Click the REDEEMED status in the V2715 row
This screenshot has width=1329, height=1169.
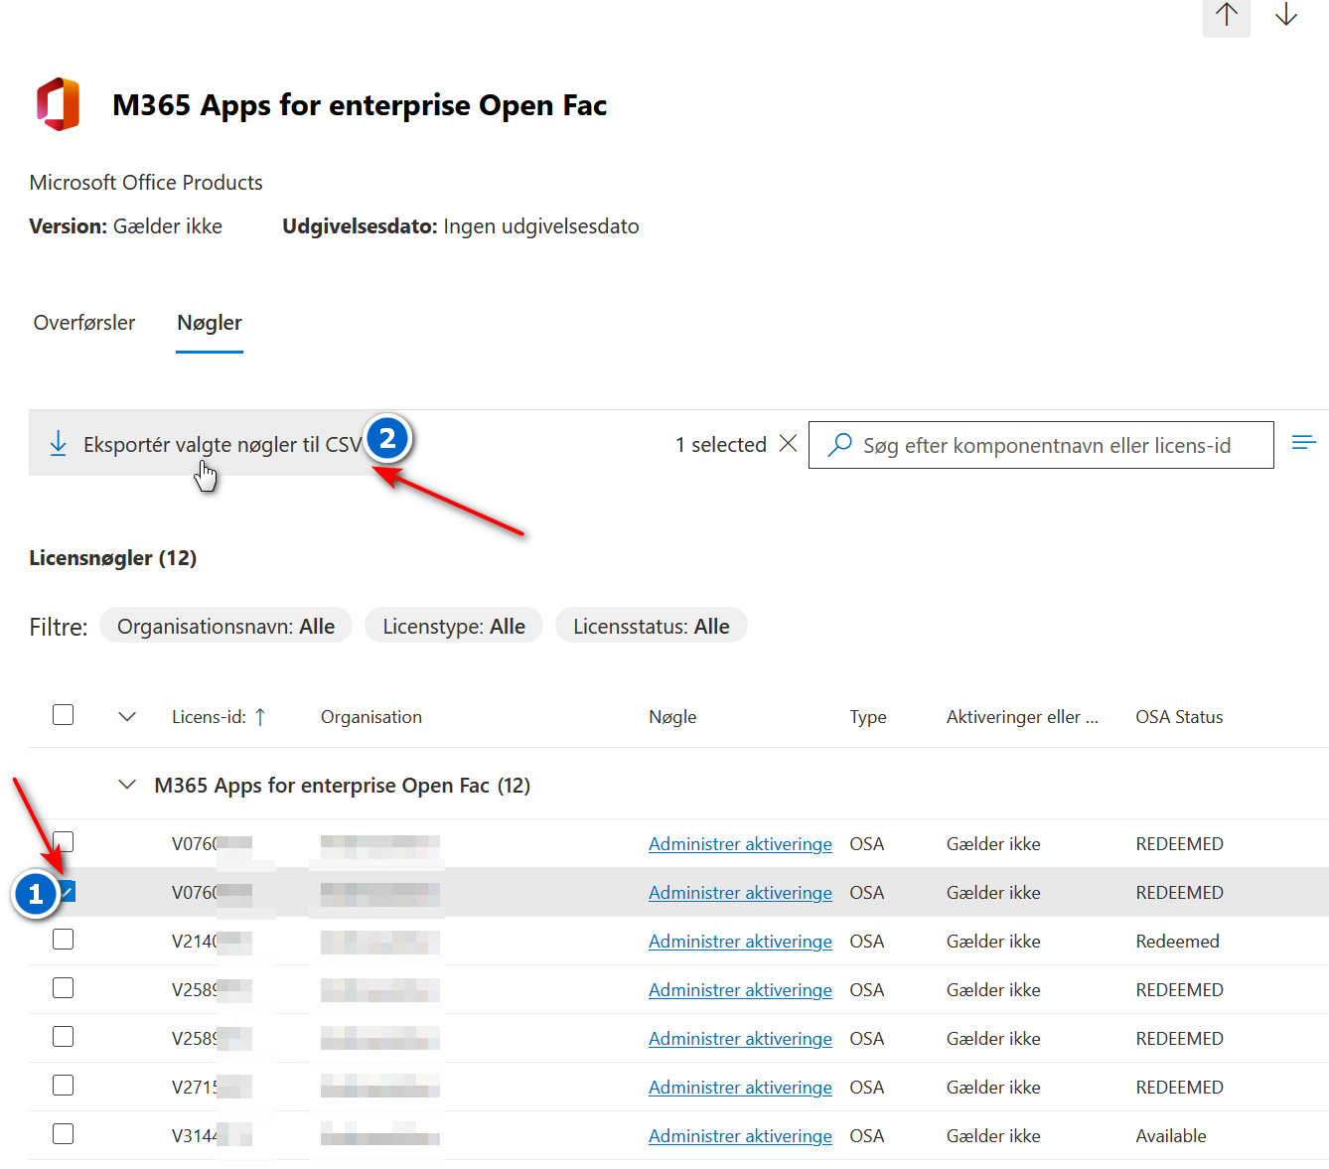tap(1179, 1088)
